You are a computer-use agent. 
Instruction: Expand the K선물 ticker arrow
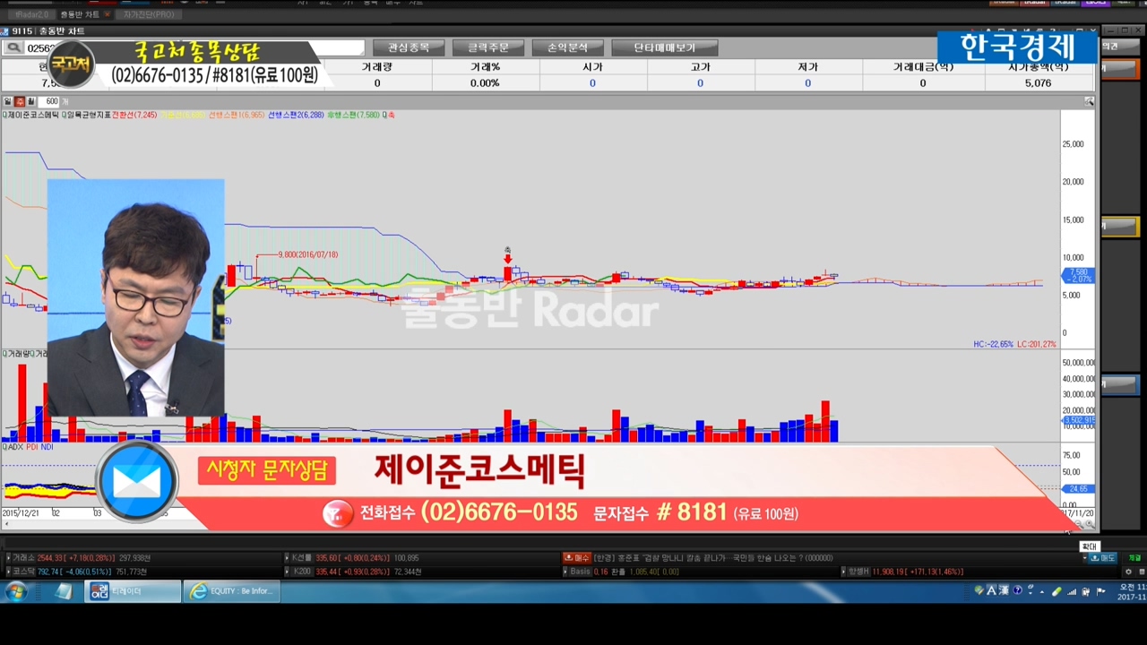(x=287, y=558)
